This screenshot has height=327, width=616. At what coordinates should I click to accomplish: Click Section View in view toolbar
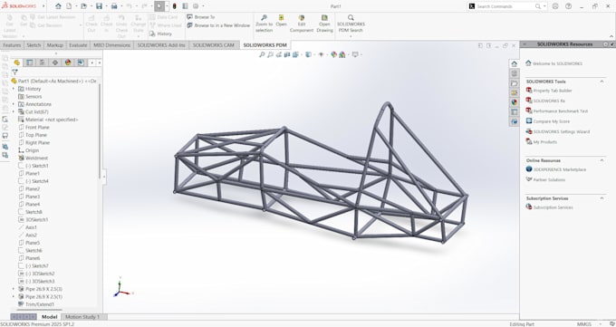(x=287, y=54)
